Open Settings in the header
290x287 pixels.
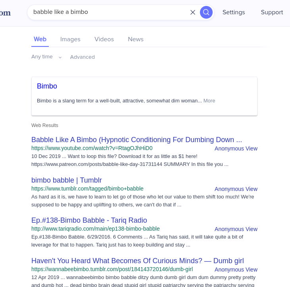coord(234,12)
